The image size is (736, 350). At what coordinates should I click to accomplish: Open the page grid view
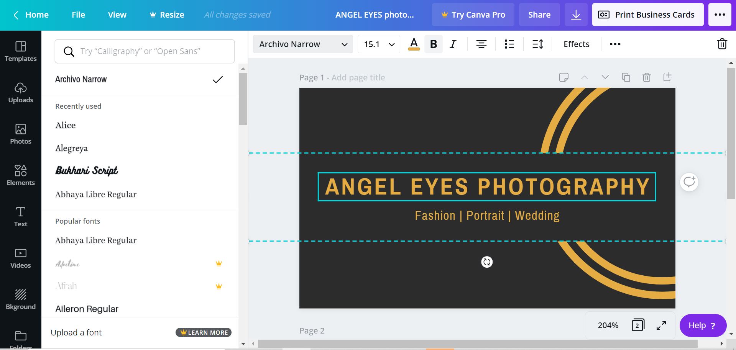coord(638,325)
